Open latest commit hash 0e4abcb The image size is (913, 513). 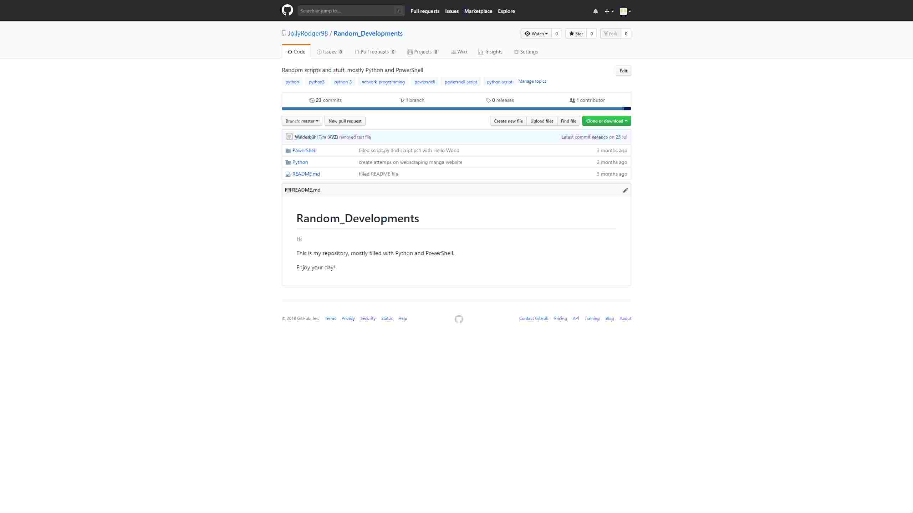600,137
